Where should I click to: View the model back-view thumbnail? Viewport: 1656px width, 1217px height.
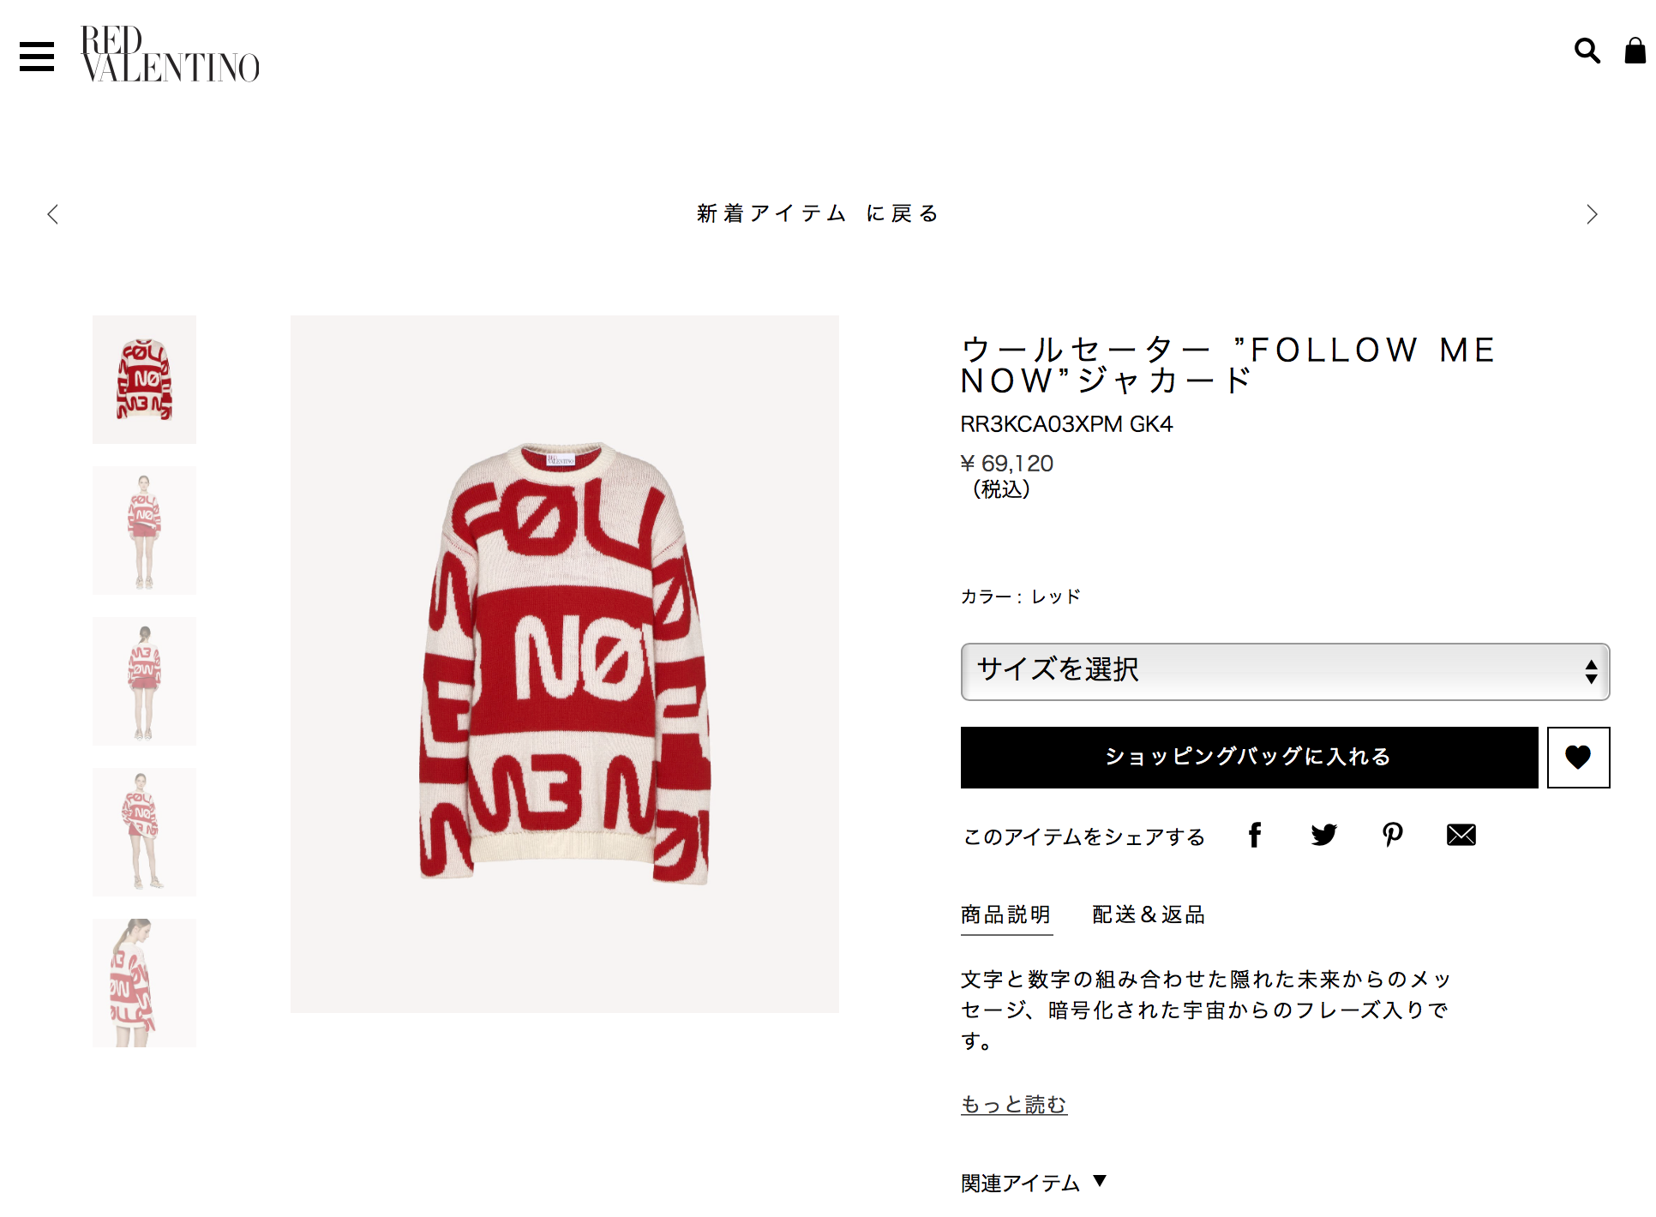tap(144, 681)
